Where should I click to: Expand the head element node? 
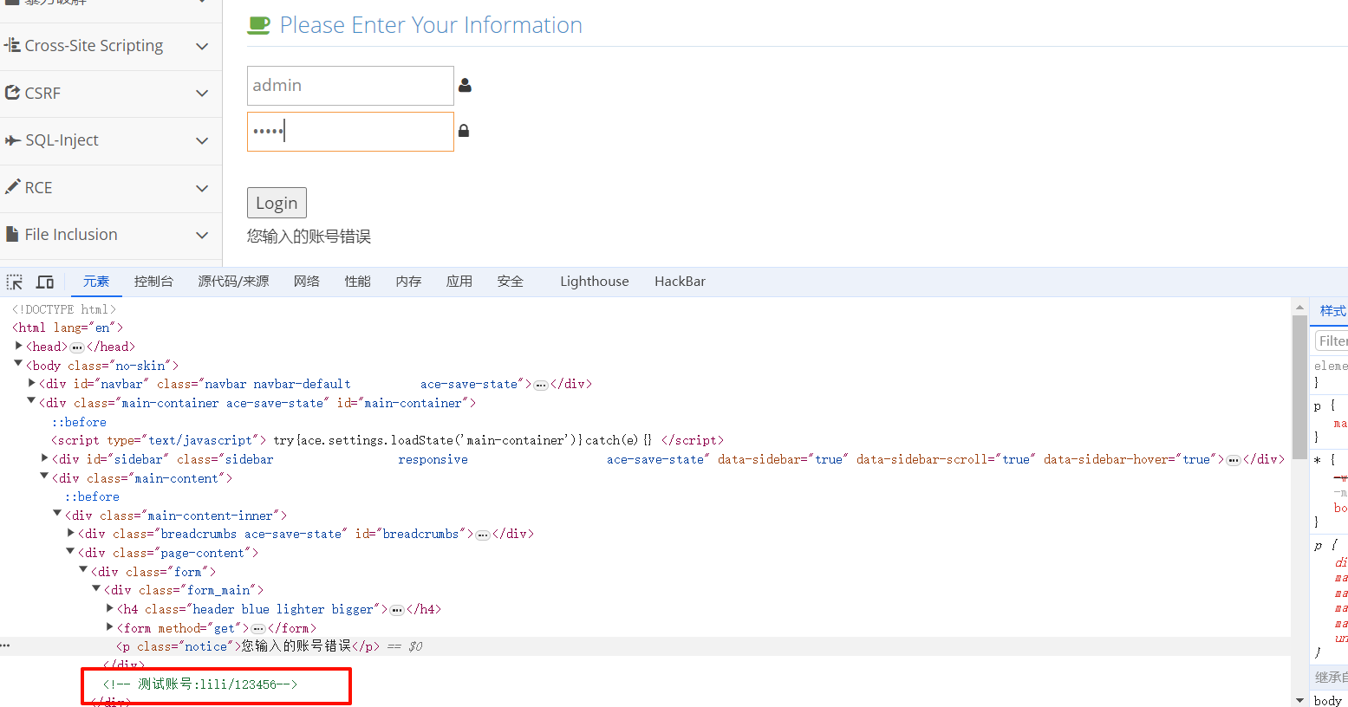pos(18,346)
